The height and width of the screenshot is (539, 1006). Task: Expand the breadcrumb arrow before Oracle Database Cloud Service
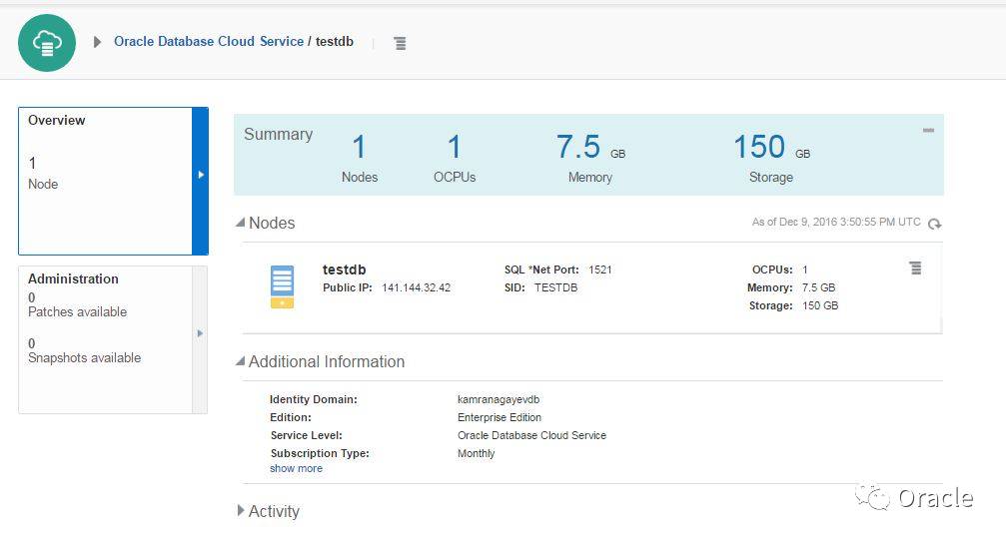(97, 42)
